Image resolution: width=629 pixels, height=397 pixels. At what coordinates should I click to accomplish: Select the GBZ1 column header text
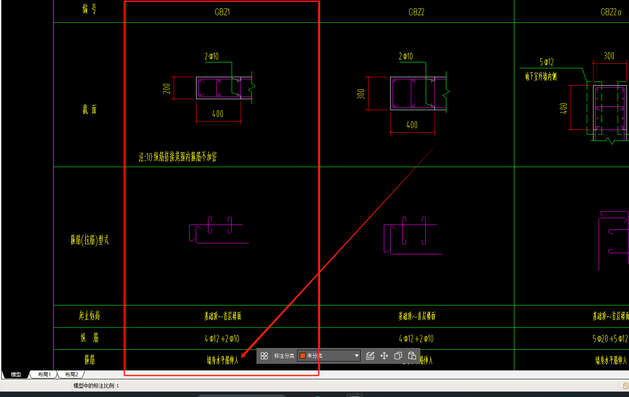(x=222, y=12)
